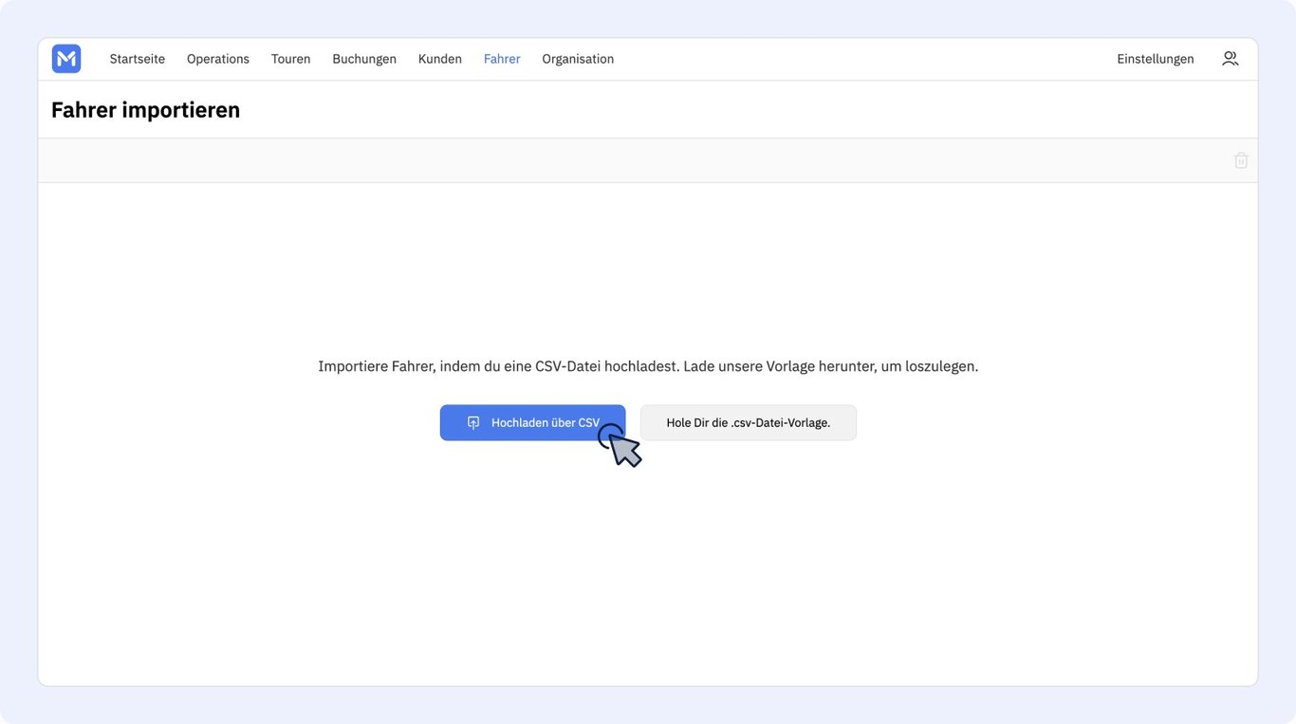
Task: Open the Buchungen section
Action: (x=364, y=59)
